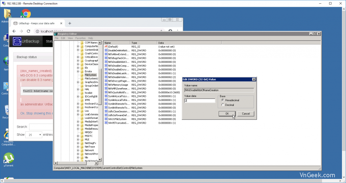Click the Value data input field

[x=200, y=101]
